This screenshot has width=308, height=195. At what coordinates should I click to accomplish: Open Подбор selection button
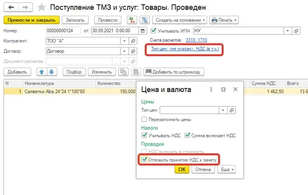[x=74, y=72]
